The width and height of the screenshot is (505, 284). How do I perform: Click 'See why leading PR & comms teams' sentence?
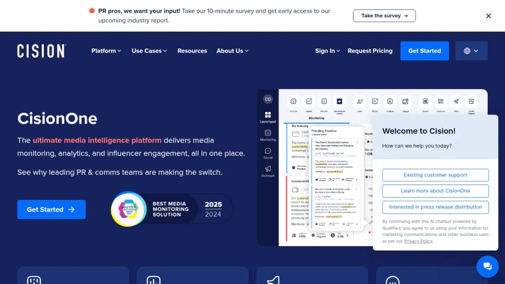tap(120, 172)
